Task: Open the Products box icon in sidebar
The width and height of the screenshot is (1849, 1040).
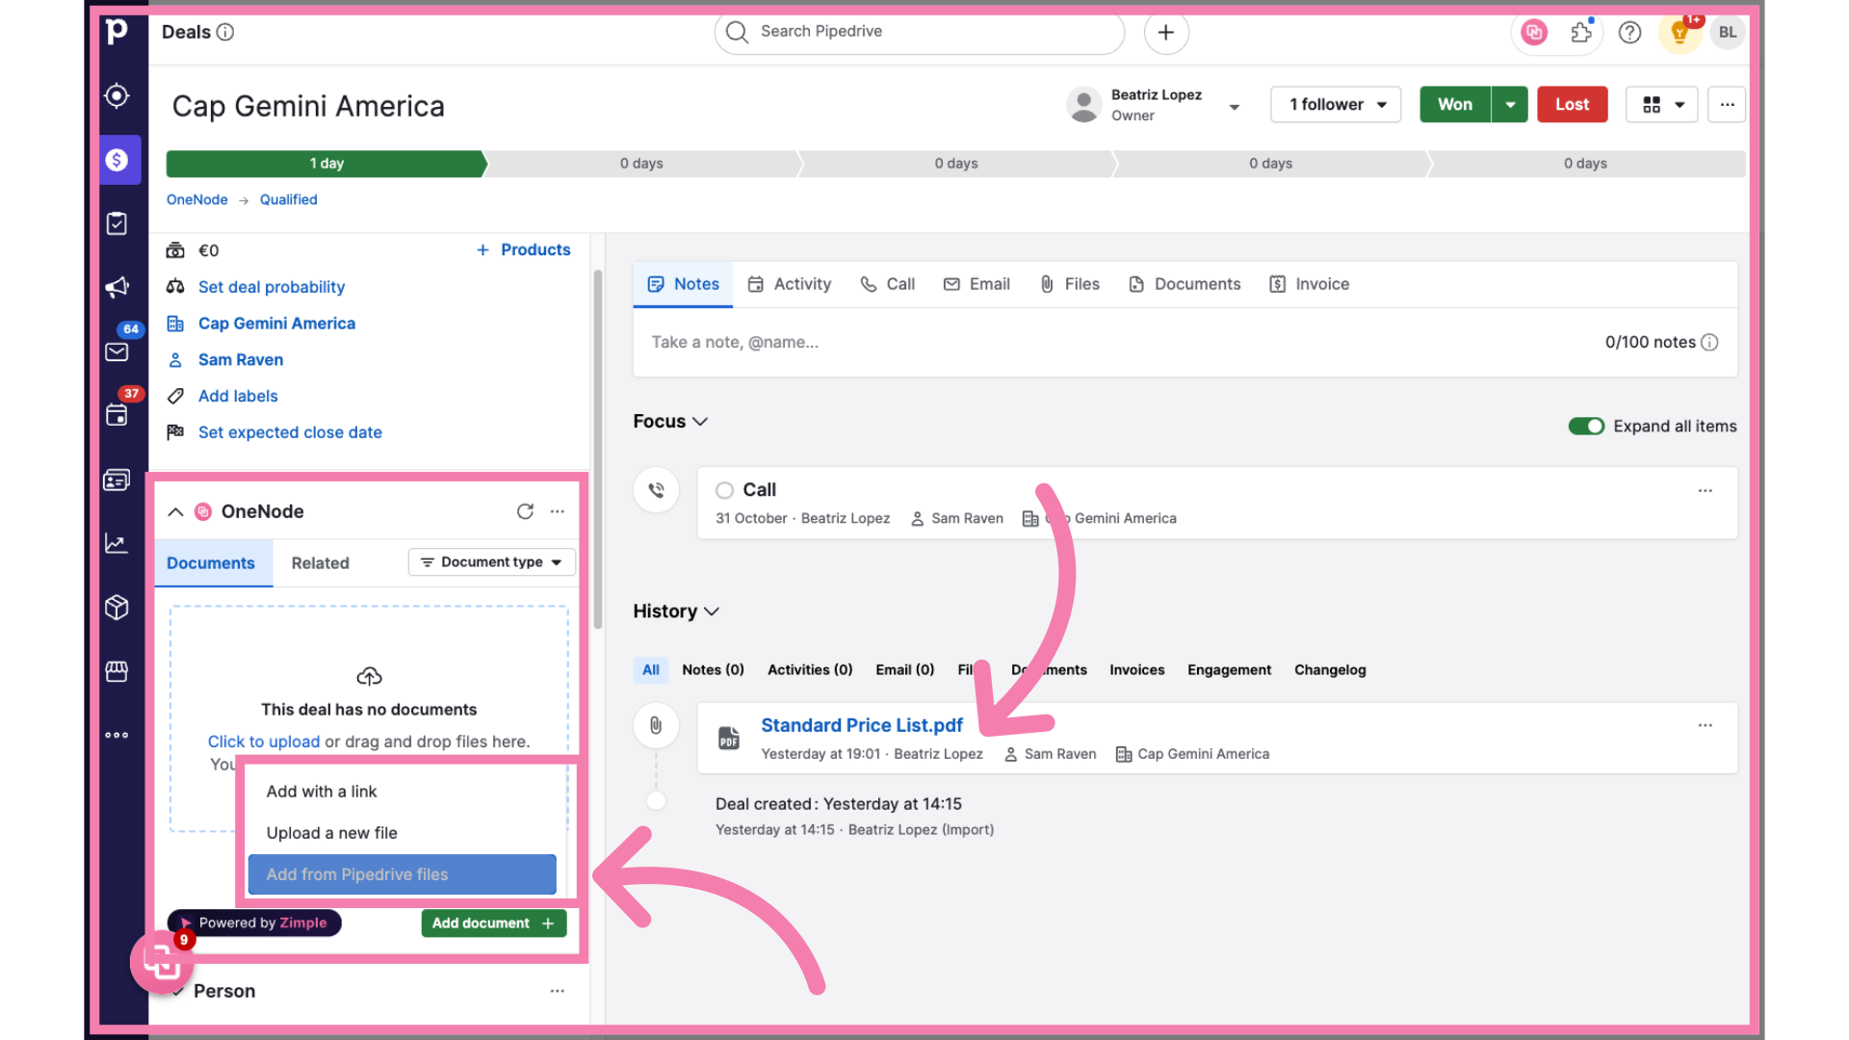Action: [117, 608]
